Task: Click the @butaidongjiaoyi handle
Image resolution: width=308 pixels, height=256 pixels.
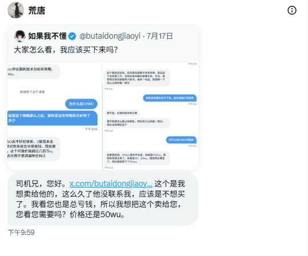Action: (110, 36)
